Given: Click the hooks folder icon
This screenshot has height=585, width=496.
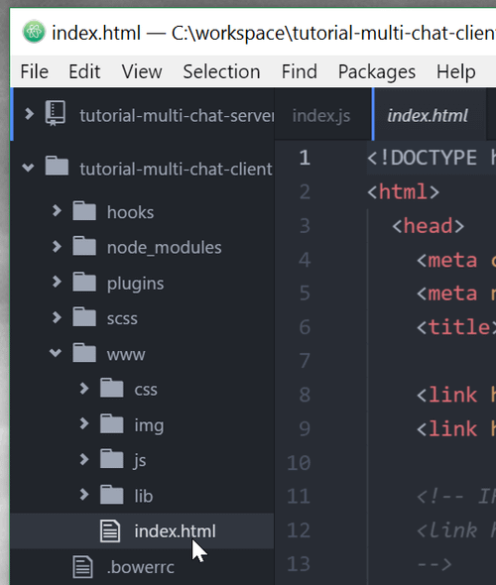Looking at the screenshot, I should pos(84,211).
